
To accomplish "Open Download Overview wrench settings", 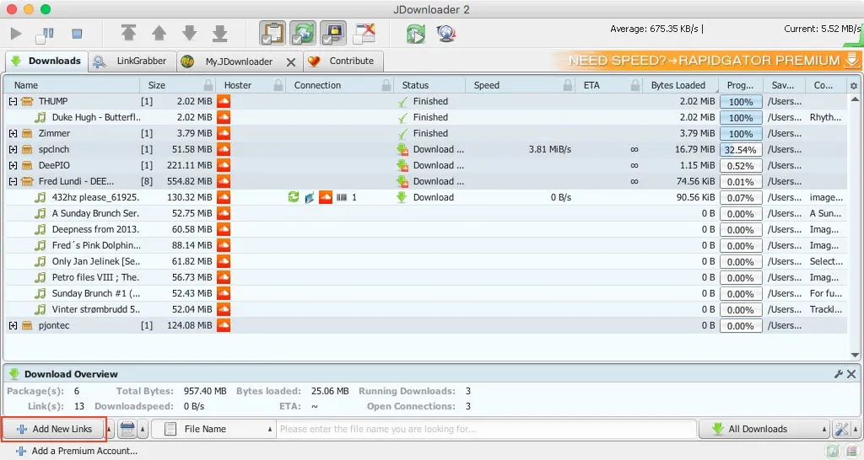I will (838, 374).
